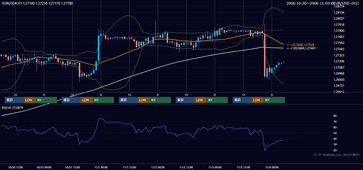Click the 11/1 12:00 date label
This screenshot has width=363, height=170.
tap(129, 167)
